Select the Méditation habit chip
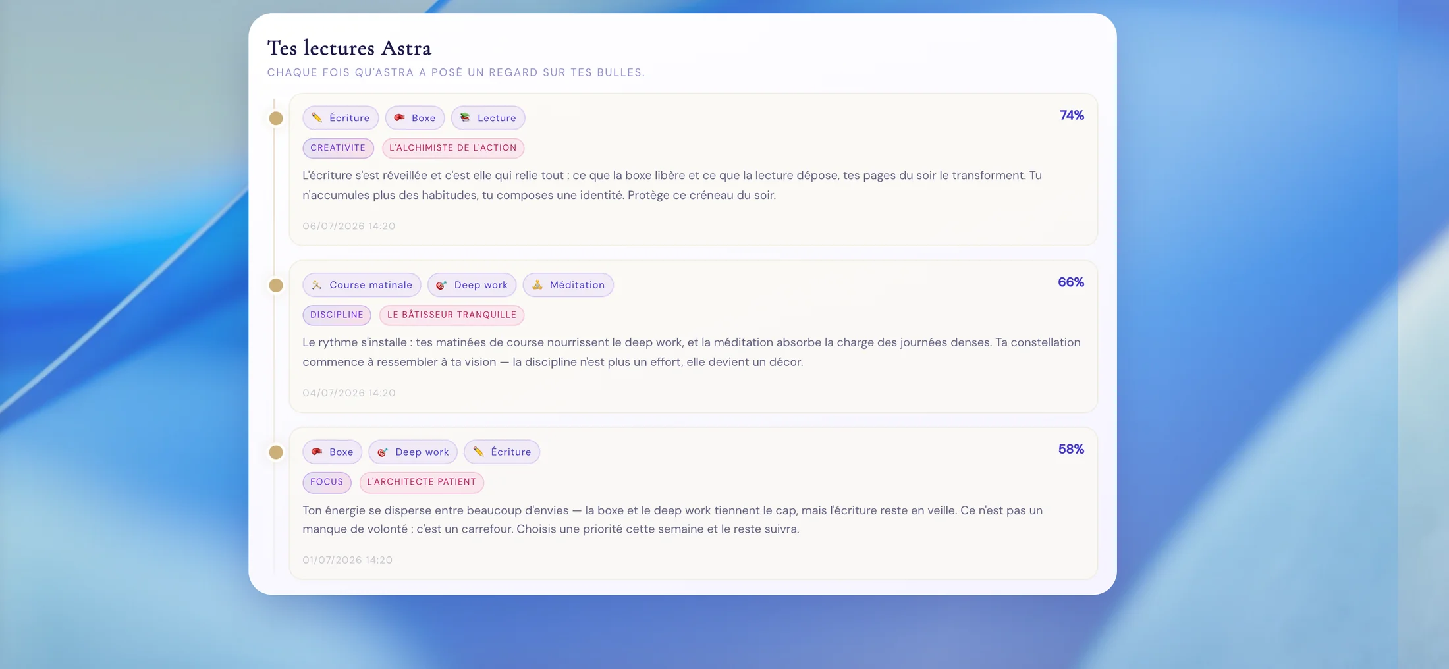The width and height of the screenshot is (1449, 669). [x=568, y=285]
